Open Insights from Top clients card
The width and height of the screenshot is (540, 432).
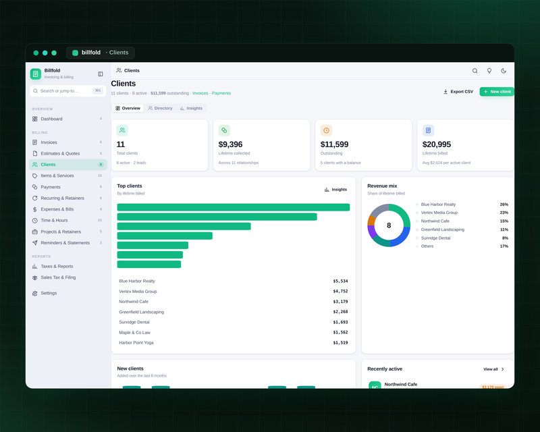point(335,190)
